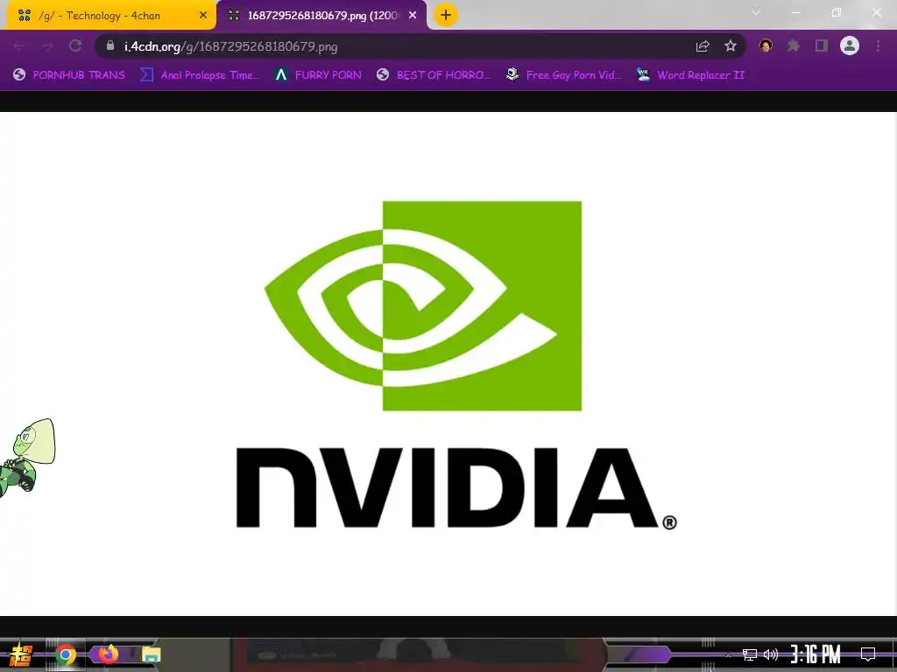
Task: Open the Word Replacer II bookmark
Action: point(691,75)
